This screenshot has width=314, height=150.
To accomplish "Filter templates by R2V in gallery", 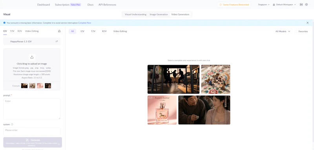I will [x=104, y=31].
